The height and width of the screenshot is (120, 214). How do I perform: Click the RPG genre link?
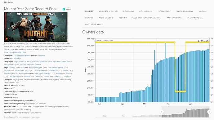point(11,58)
